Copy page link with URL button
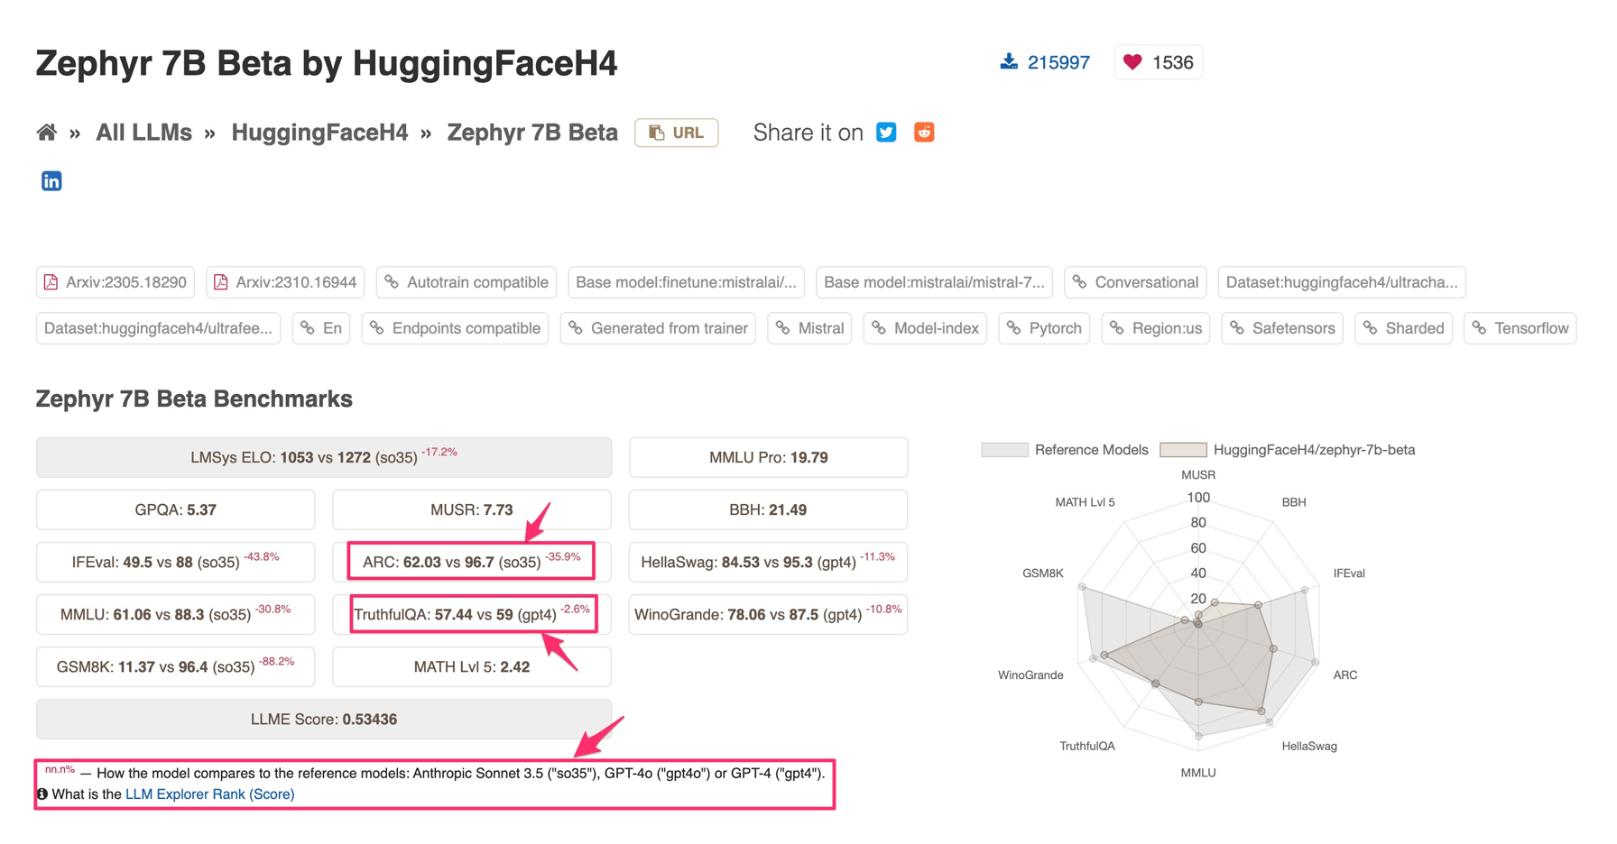The image size is (1617, 844). click(677, 133)
